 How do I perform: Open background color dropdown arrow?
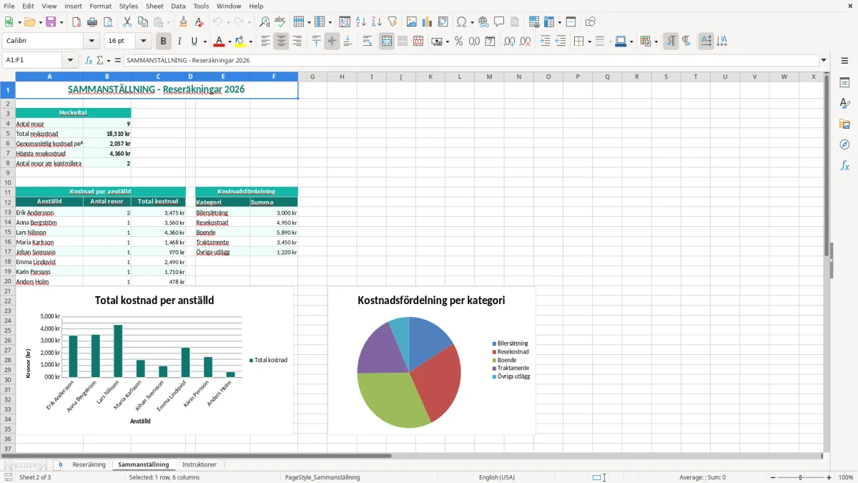tap(251, 42)
